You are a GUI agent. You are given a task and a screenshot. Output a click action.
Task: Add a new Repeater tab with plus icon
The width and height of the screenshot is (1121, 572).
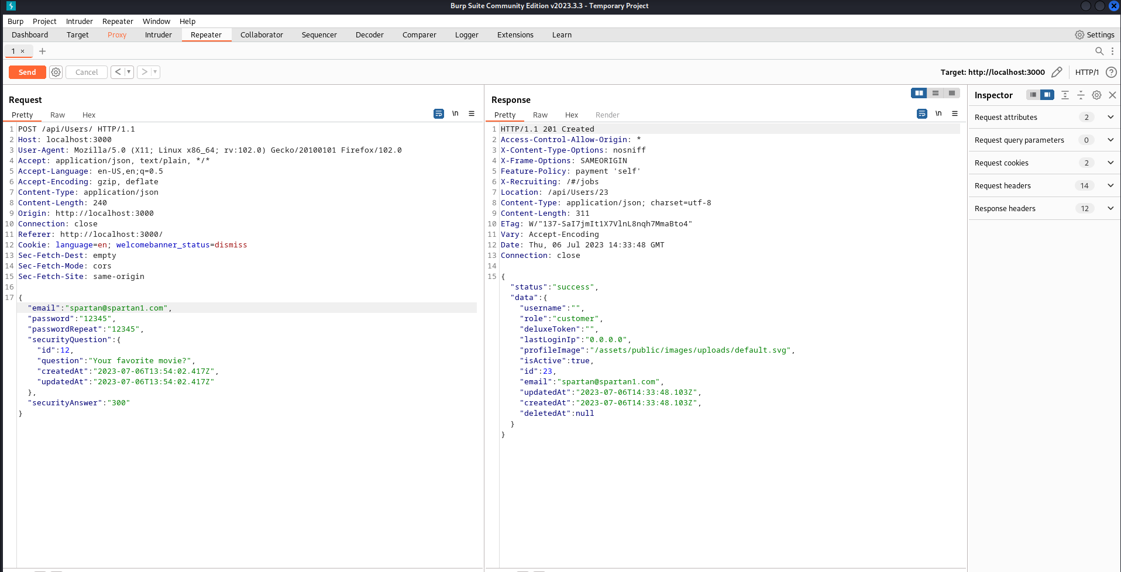[42, 51]
